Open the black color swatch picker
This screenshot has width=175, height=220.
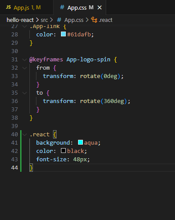tap(63, 151)
